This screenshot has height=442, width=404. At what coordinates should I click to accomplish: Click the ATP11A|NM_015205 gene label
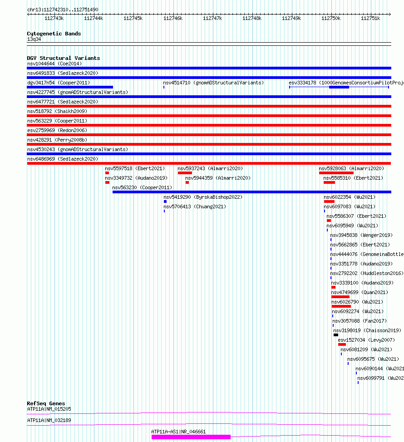[49, 409]
